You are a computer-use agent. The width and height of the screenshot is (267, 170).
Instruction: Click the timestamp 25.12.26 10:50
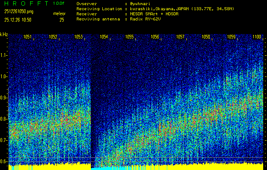(18, 20)
